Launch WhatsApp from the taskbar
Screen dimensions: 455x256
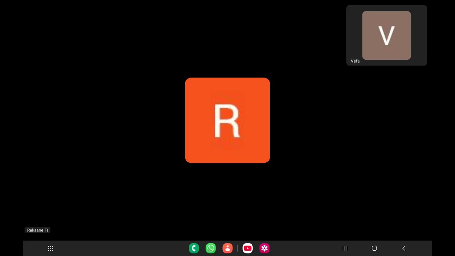coord(211,248)
